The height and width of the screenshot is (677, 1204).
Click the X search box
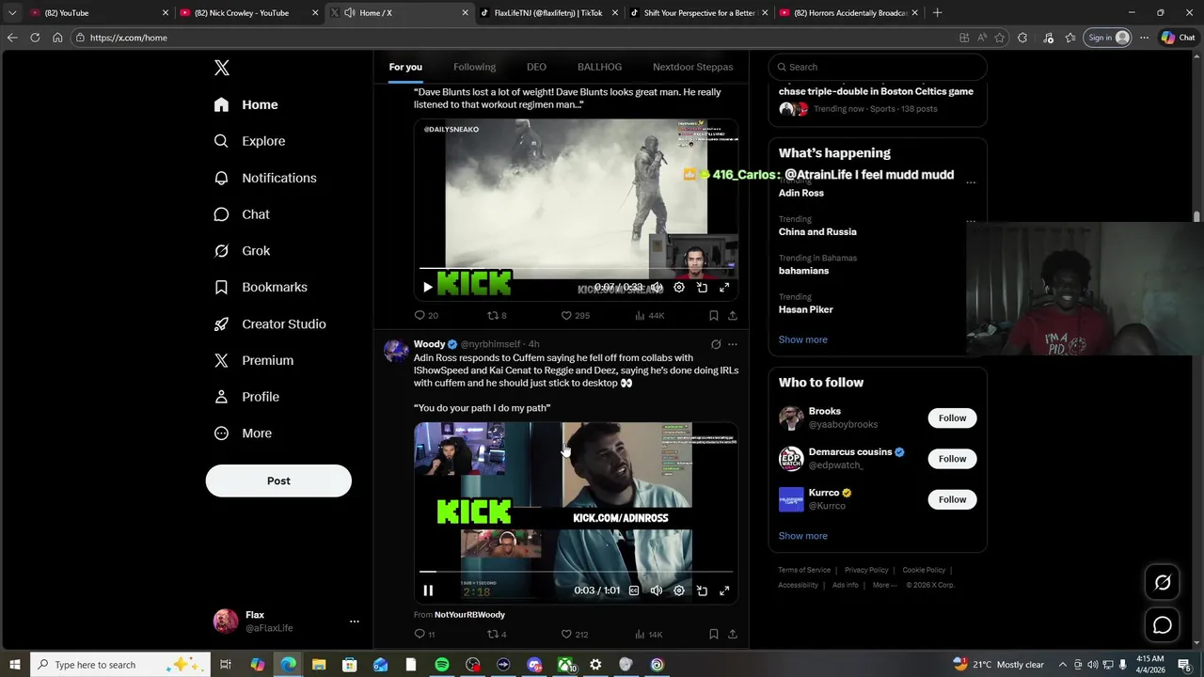coord(878,67)
